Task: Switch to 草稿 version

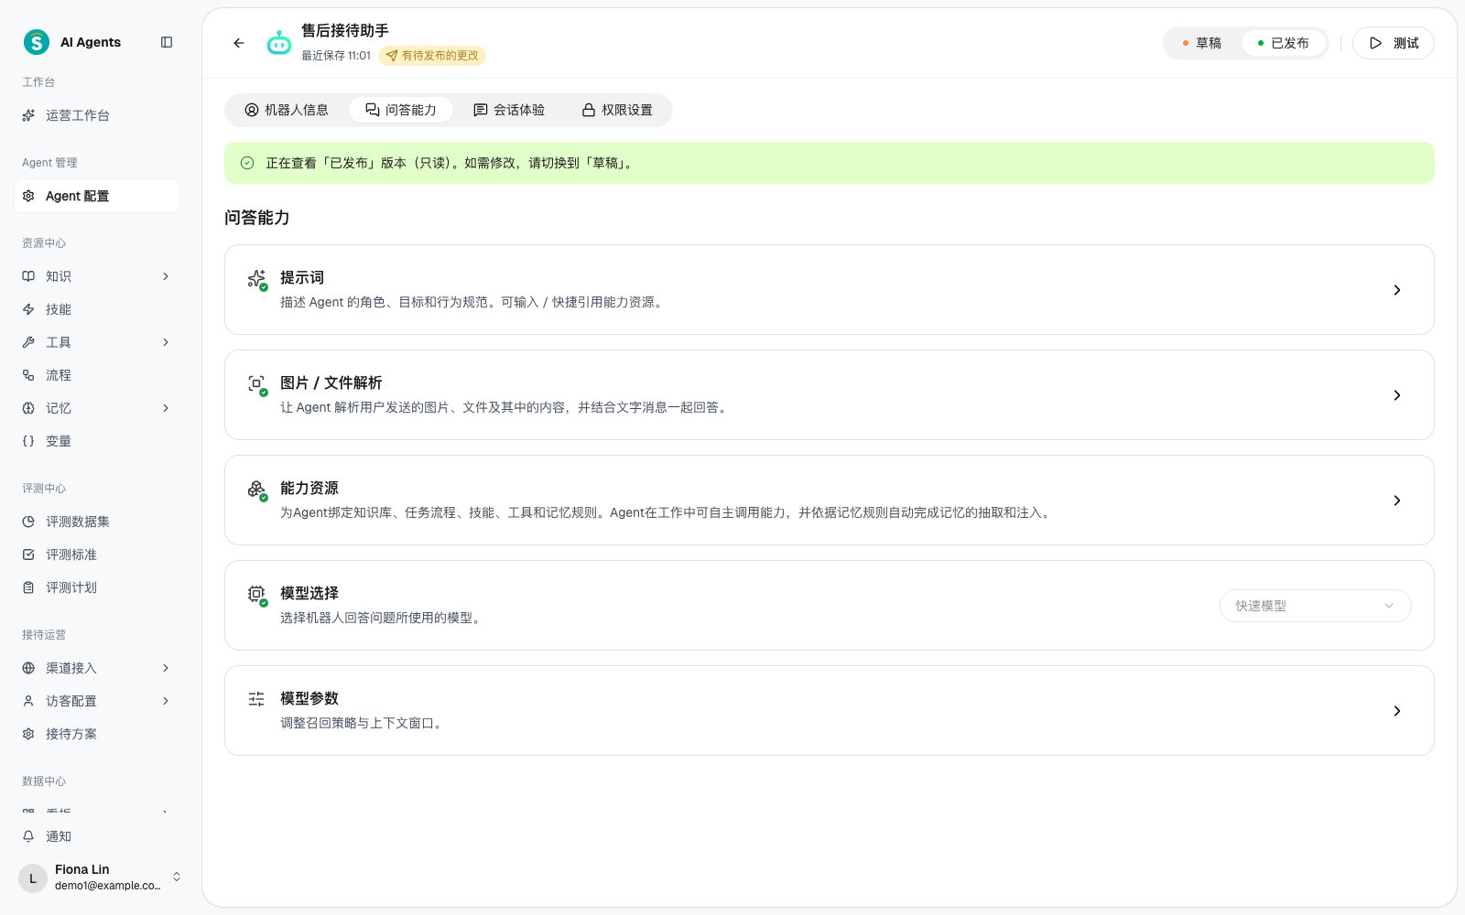Action: tap(1201, 43)
